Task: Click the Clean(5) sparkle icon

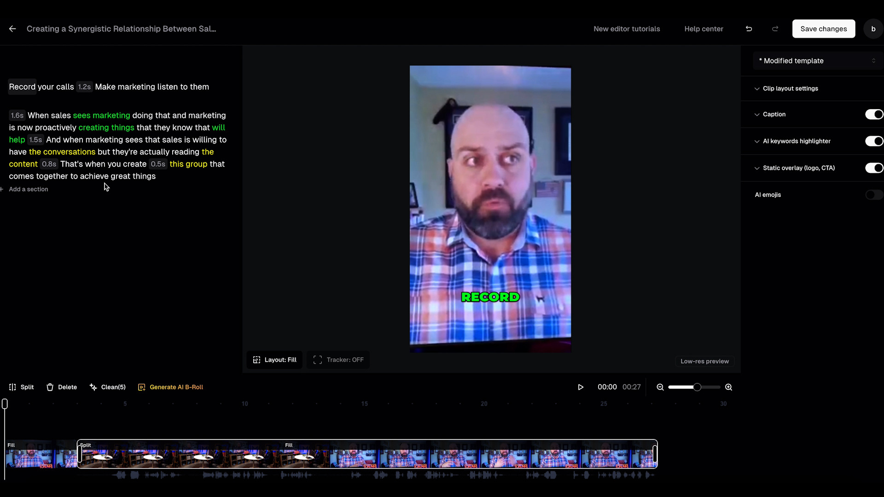Action: point(93,387)
